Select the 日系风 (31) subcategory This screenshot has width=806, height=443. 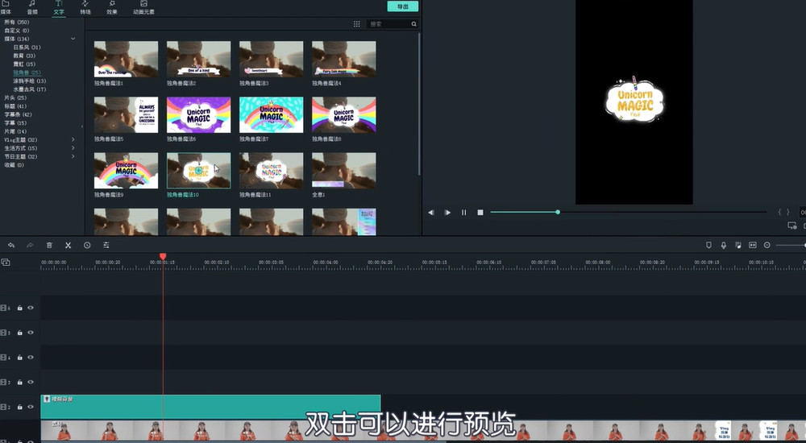click(27, 48)
